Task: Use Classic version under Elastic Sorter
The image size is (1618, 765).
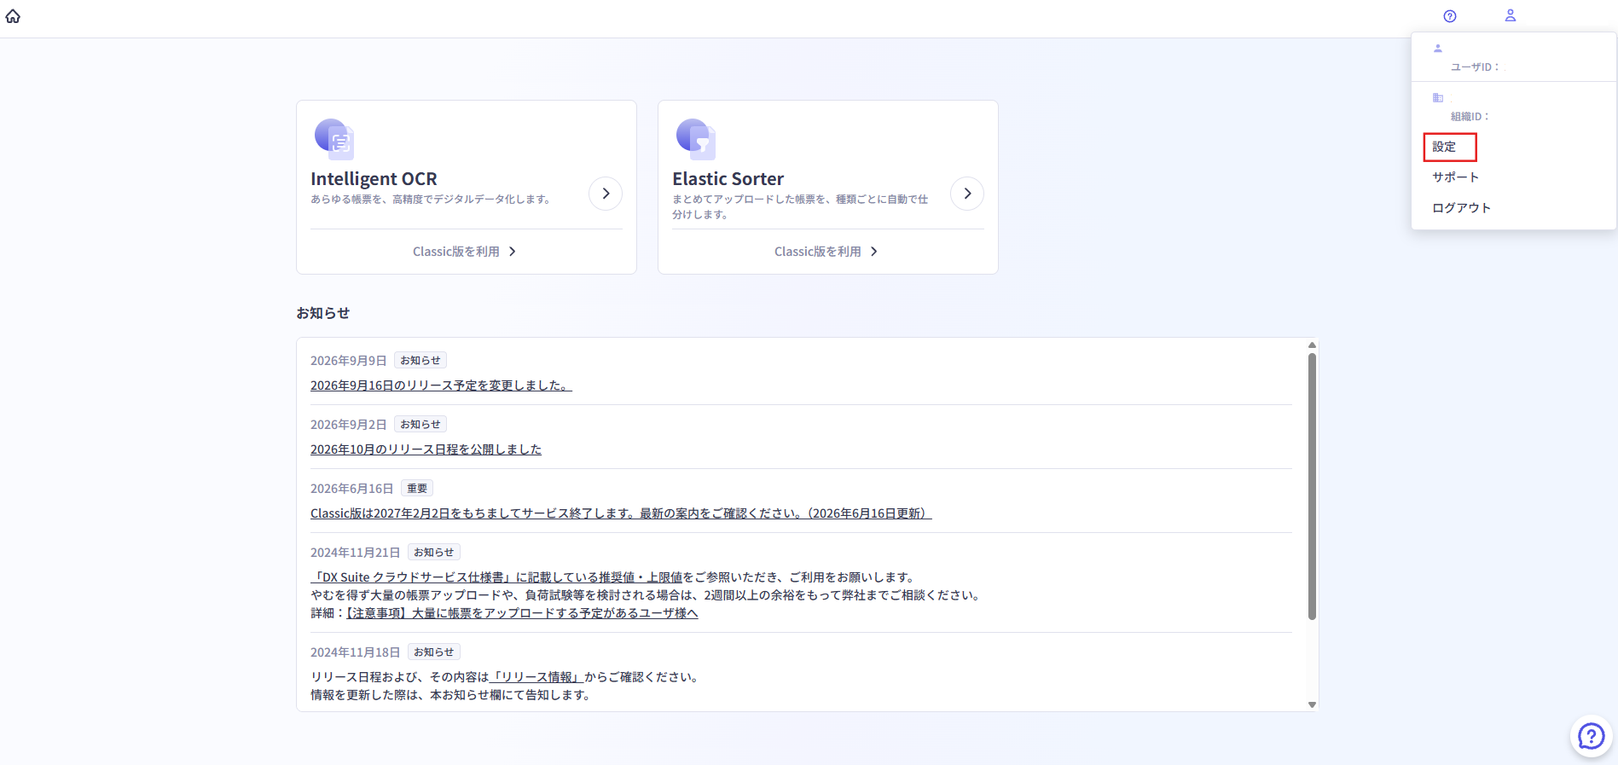Action: pos(827,252)
